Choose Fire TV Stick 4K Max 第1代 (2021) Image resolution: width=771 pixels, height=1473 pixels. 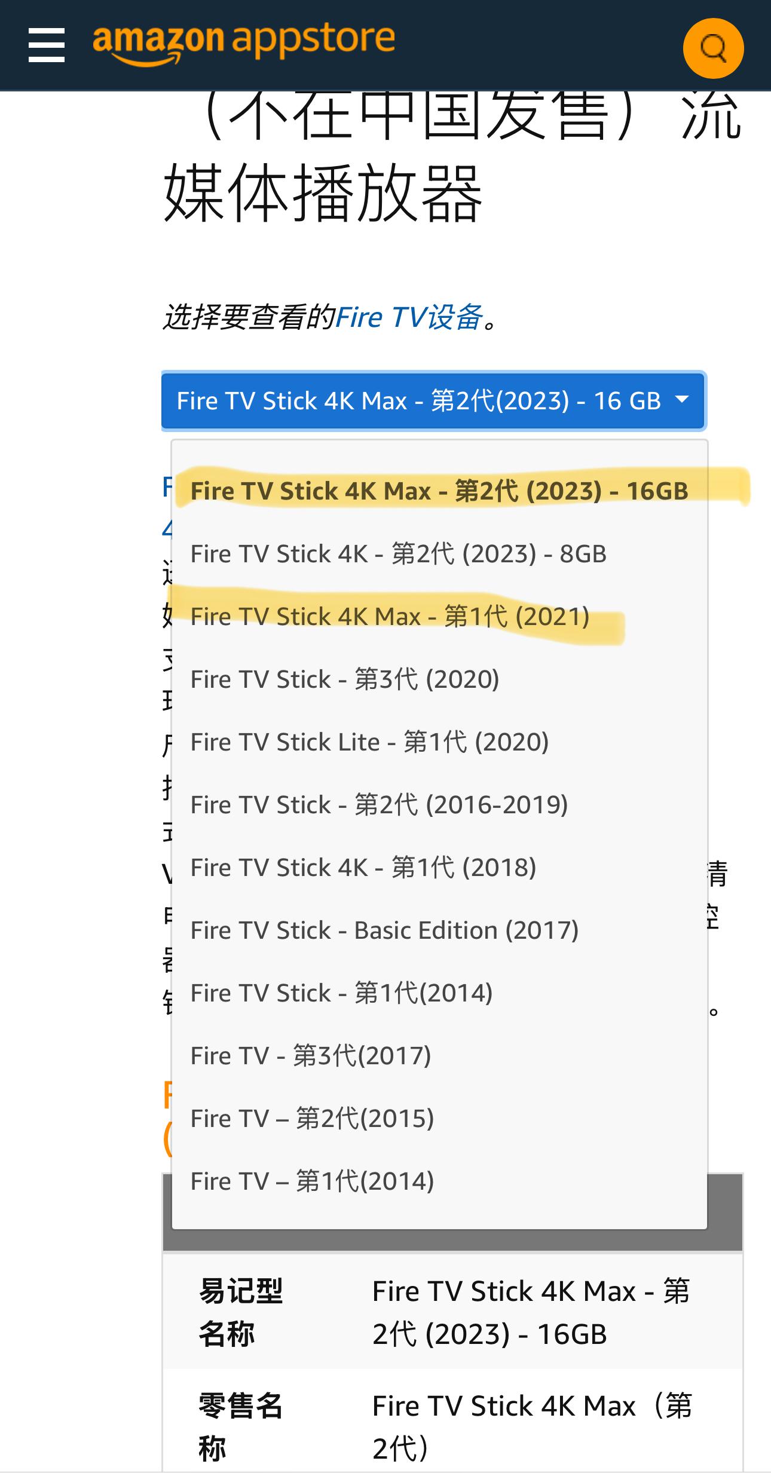[x=390, y=617]
